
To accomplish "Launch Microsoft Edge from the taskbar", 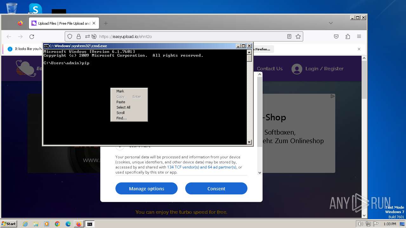I will point(68,224).
